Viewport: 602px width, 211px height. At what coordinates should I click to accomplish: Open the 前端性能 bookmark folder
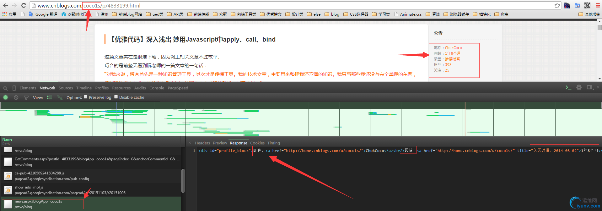tap(198, 14)
